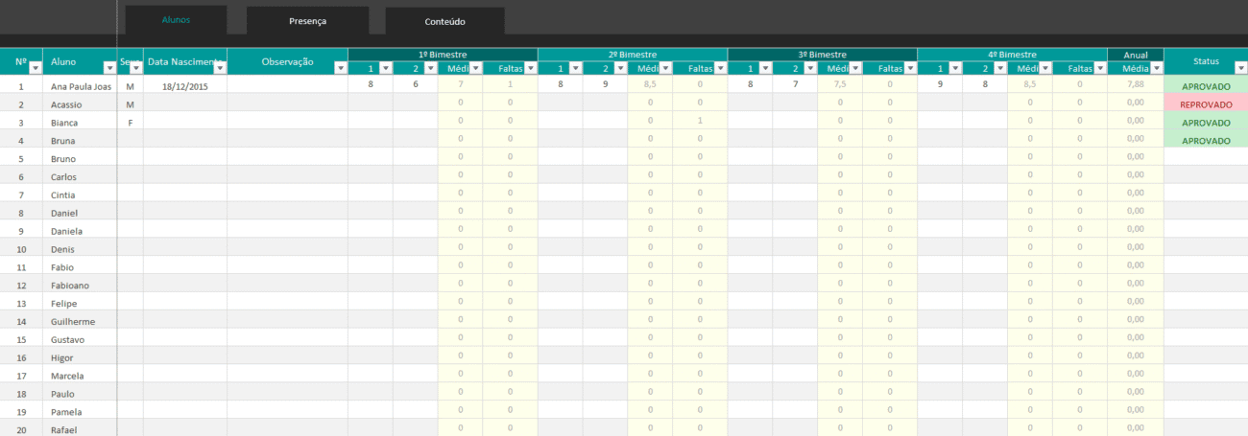The width and height of the screenshot is (1248, 436).
Task: Open the 4º Bimestre grade 1 filter
Action: 955,68
